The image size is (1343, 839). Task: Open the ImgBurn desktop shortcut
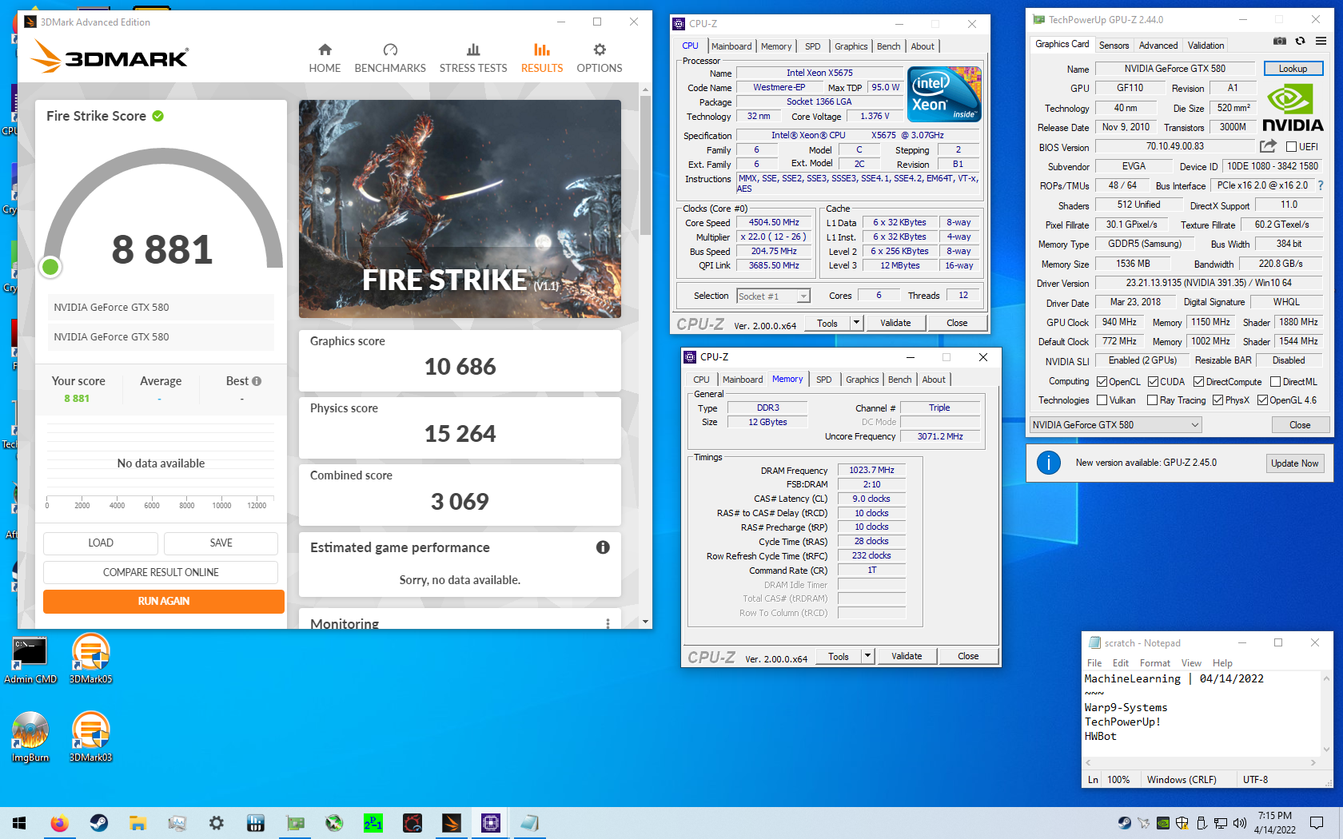click(30, 737)
